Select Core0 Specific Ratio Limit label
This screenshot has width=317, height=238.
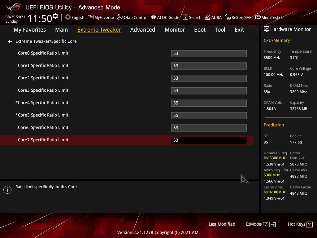point(43,53)
